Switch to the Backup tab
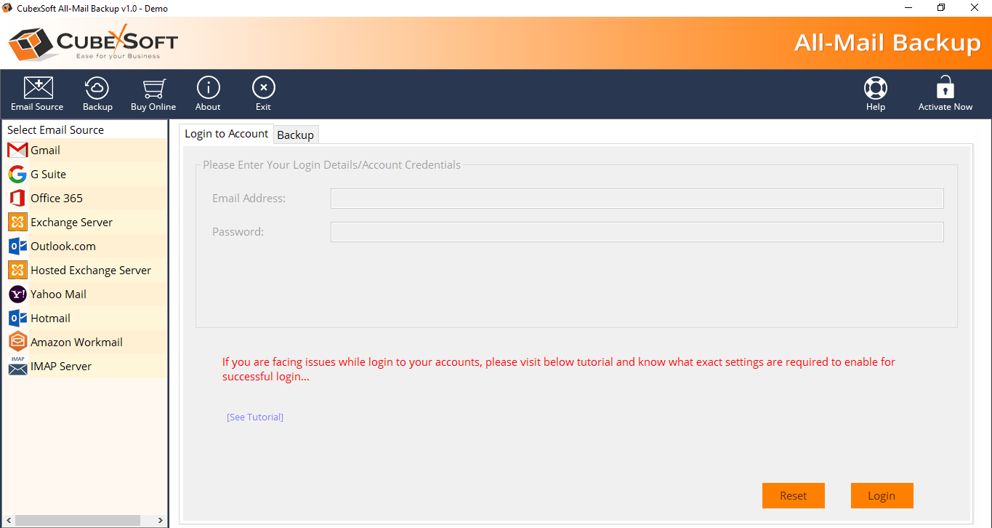 295,135
